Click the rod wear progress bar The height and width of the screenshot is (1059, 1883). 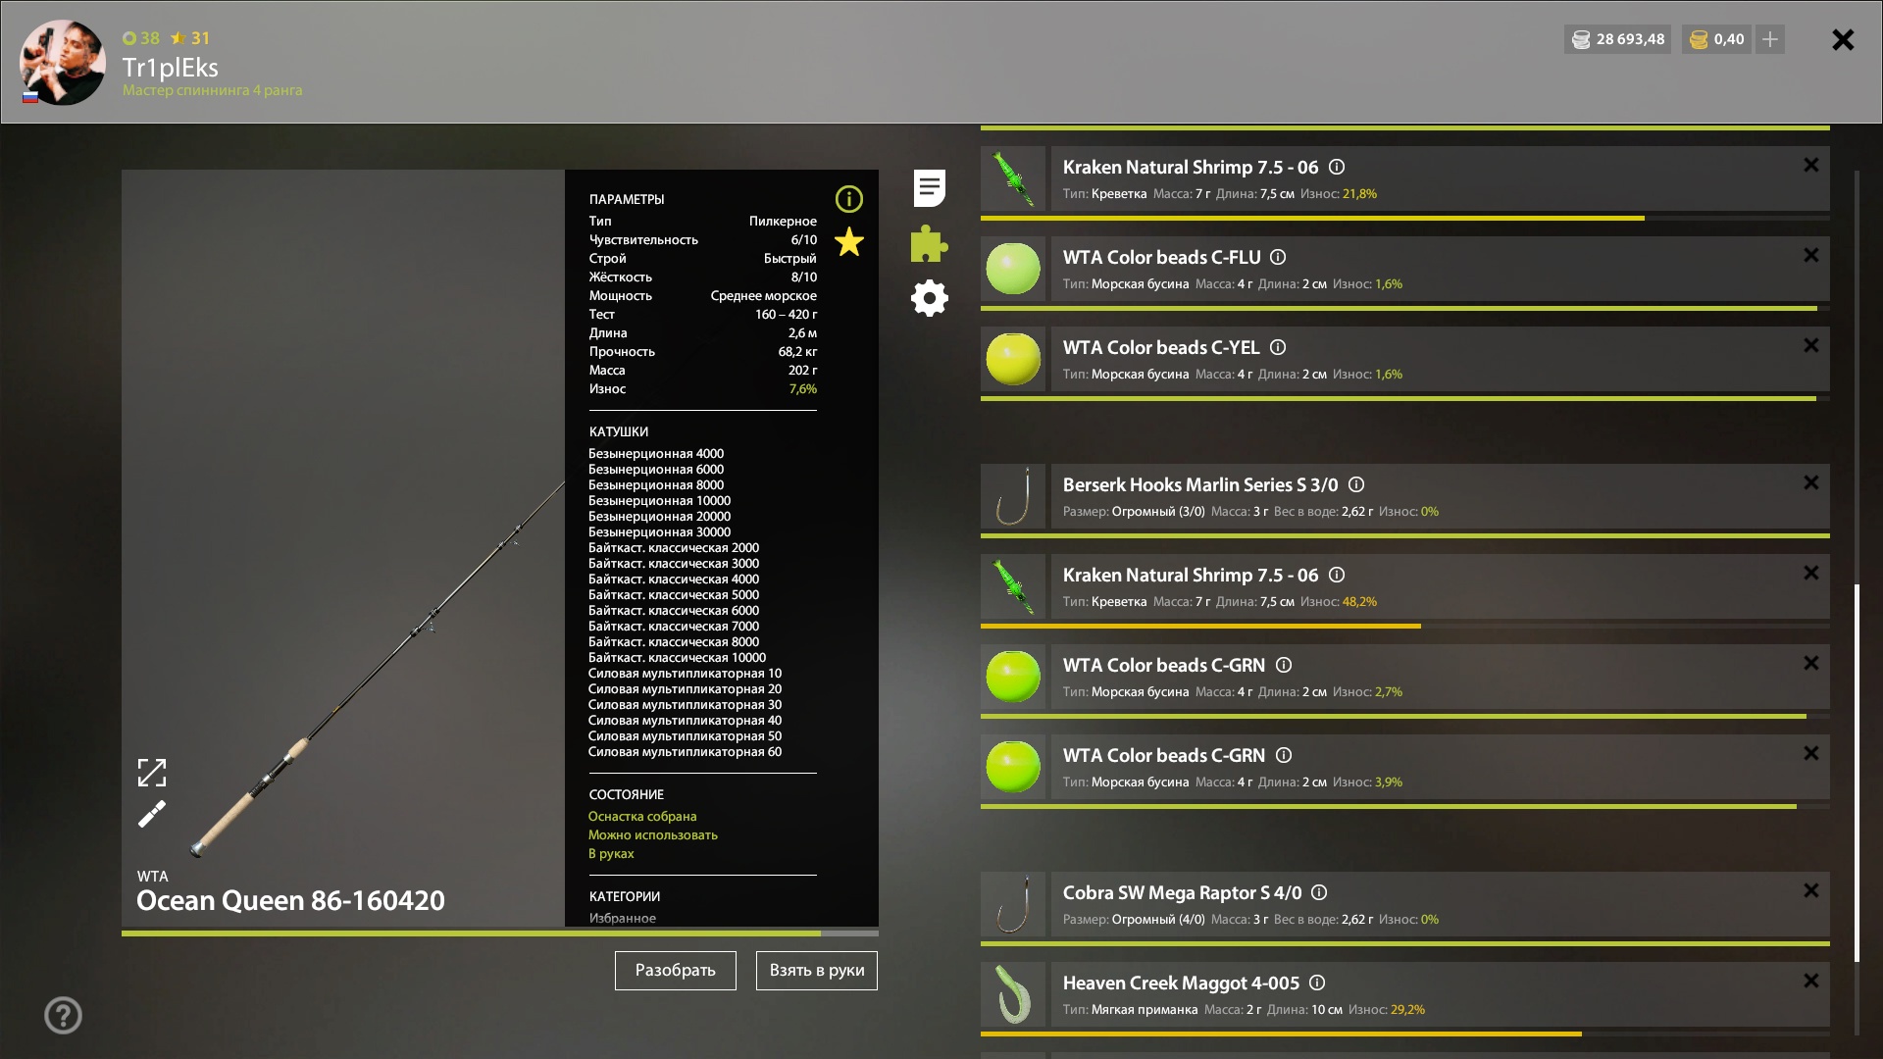tap(500, 933)
